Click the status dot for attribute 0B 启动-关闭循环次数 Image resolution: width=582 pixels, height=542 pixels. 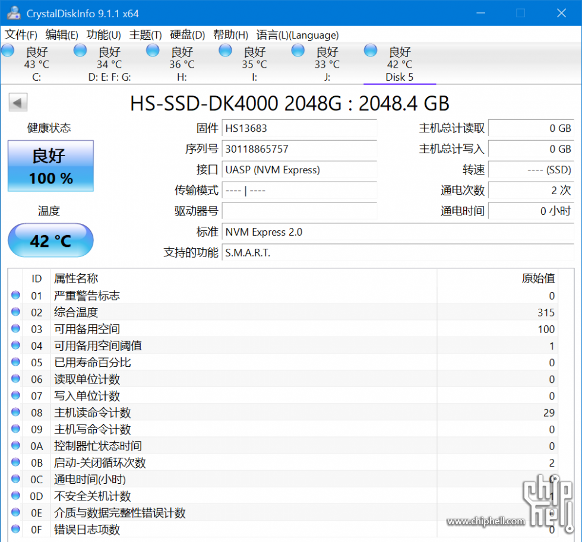tap(15, 462)
